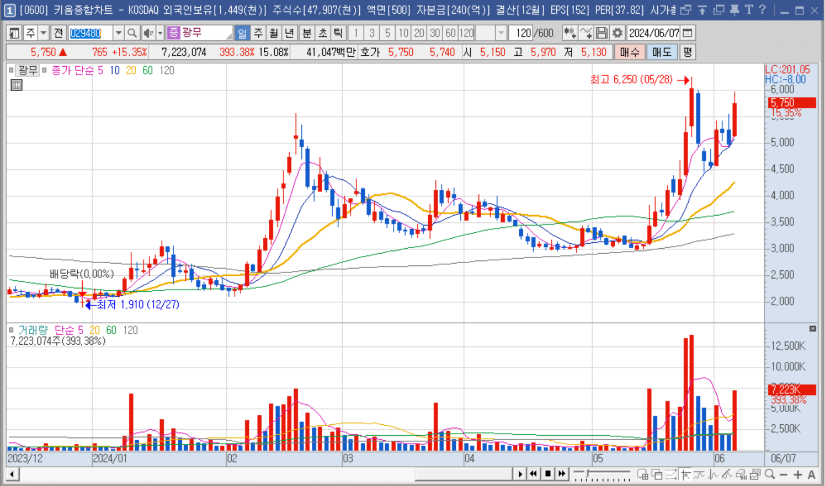Screen dimensions: 825x486
Task: Select the 30 interval button
Action: pos(435,33)
